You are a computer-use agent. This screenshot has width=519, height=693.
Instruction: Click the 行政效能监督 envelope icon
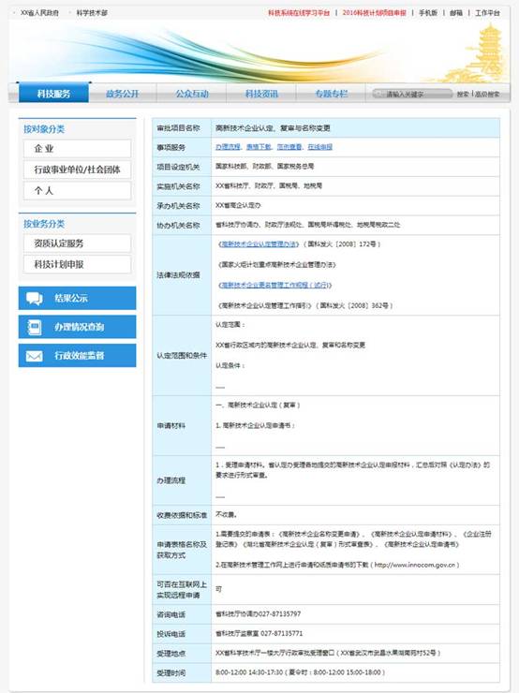[35, 356]
